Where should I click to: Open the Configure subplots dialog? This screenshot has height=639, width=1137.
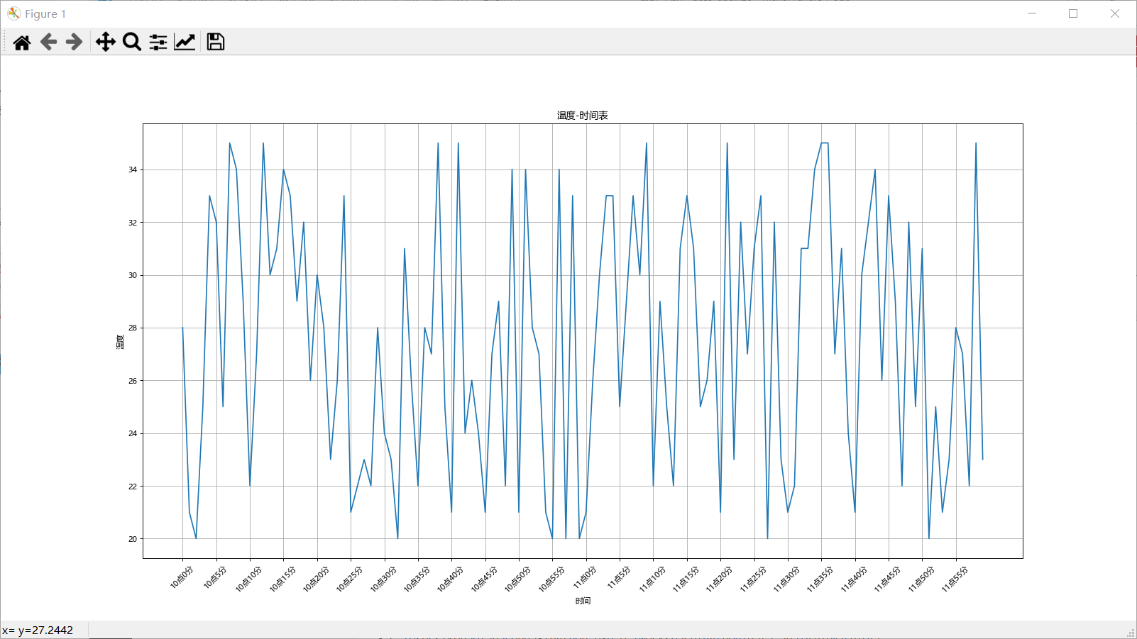158,43
